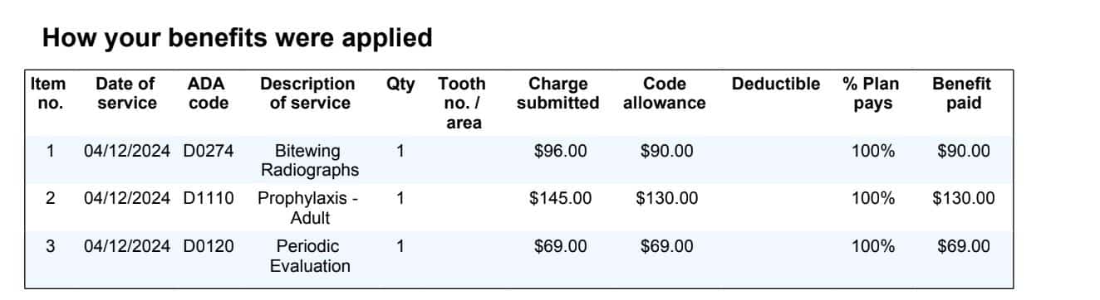This screenshot has height=300, width=1100.
Task: Click the 'Code allowance' column header
Action: click(665, 94)
